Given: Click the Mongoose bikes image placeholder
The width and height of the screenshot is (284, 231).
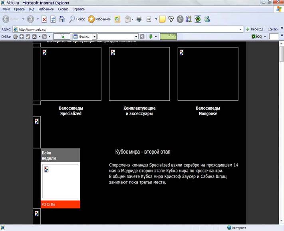Looking at the screenshot, I should [x=208, y=74].
